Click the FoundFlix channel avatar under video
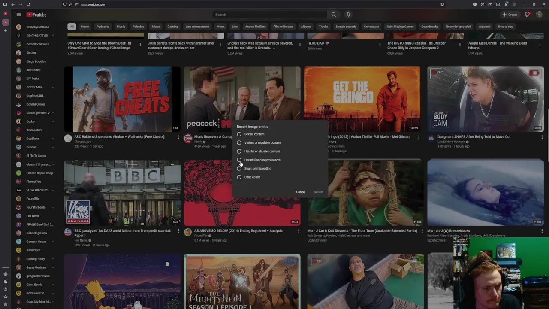Viewport: 549px width, 309px height. coord(187,232)
